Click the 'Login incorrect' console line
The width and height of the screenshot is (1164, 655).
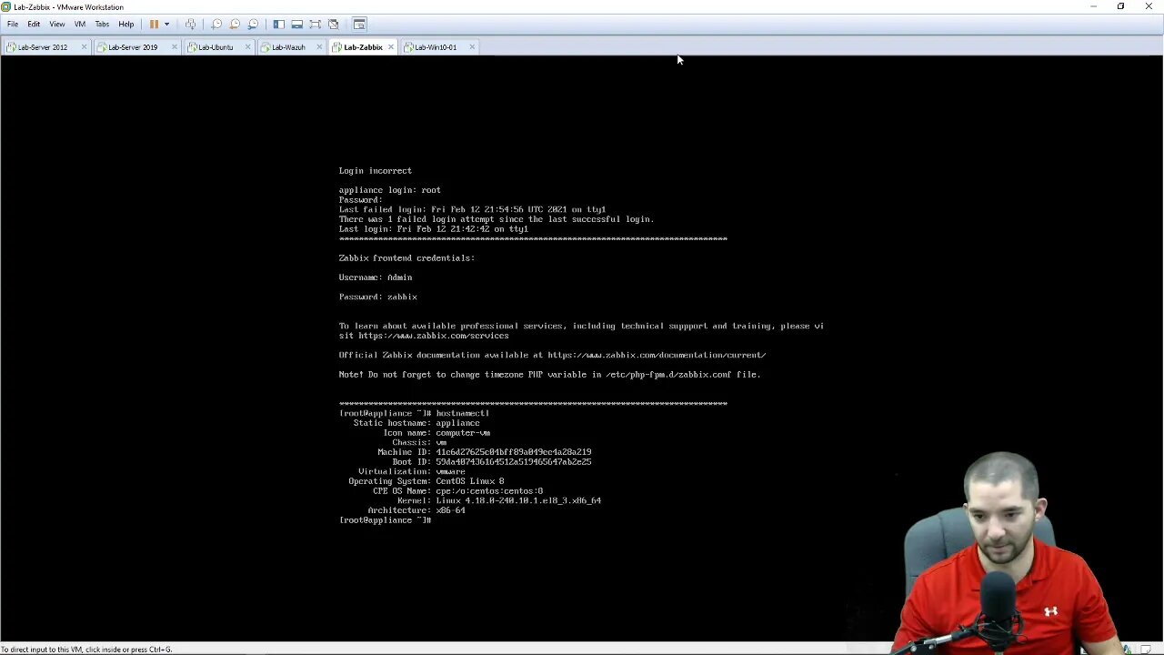pos(376,171)
